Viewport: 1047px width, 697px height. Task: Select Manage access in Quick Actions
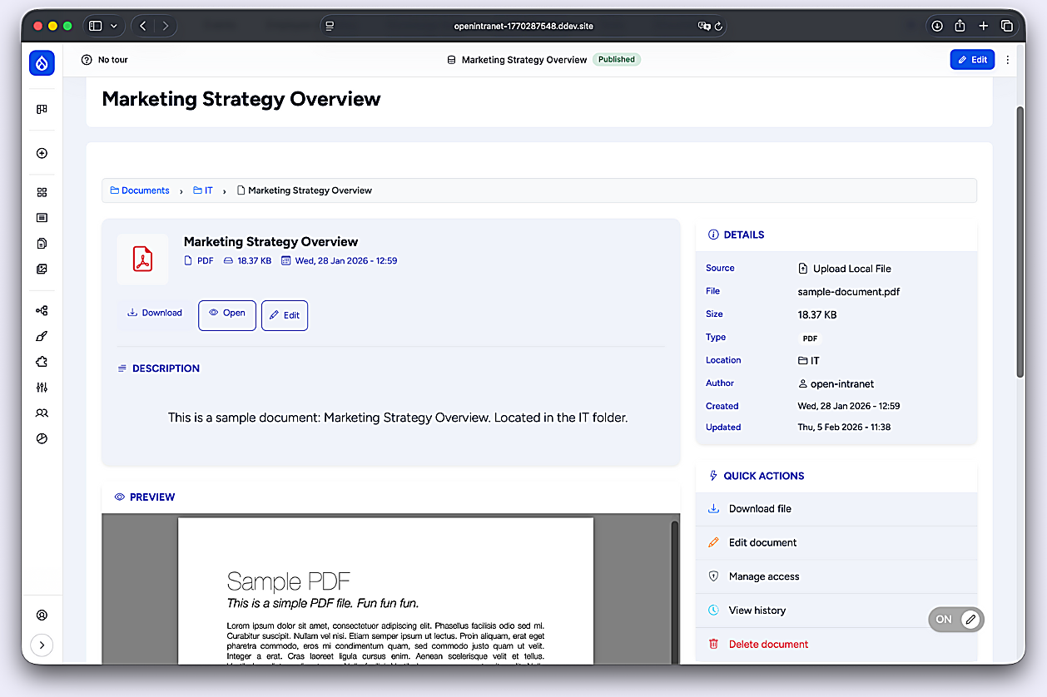tap(836, 576)
